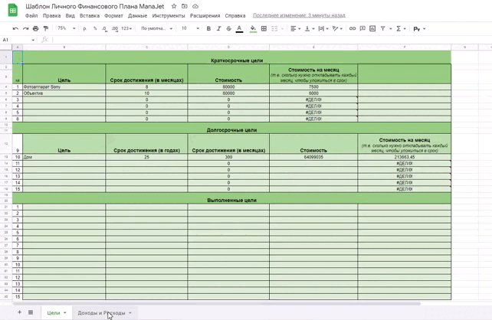Open the Google Sheets home icon
492x320 pixels.
(x=12, y=11)
